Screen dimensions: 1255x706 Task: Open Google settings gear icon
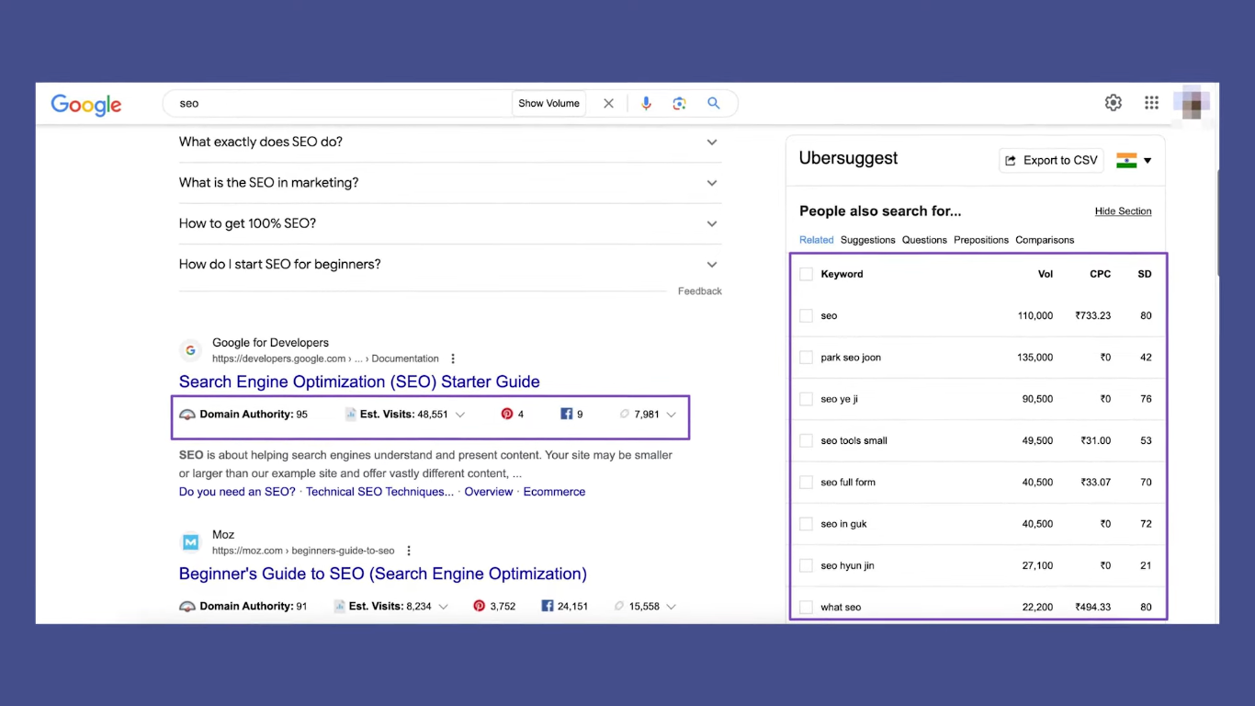(x=1113, y=103)
